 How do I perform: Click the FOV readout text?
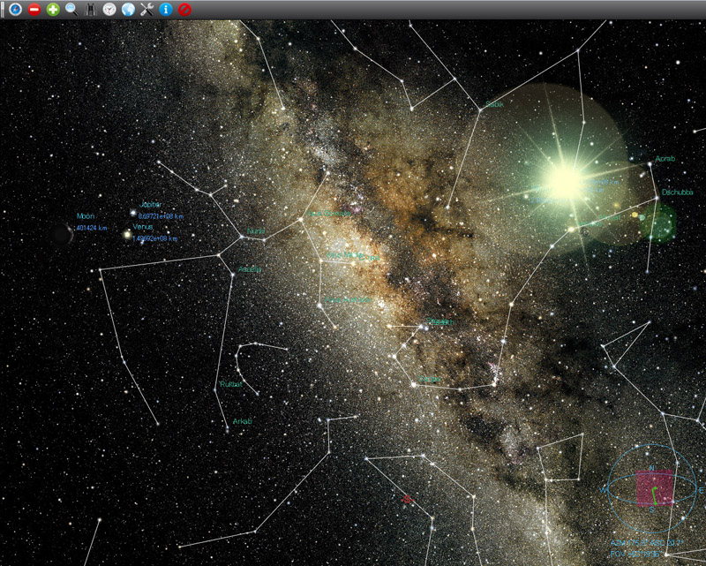click(x=637, y=554)
